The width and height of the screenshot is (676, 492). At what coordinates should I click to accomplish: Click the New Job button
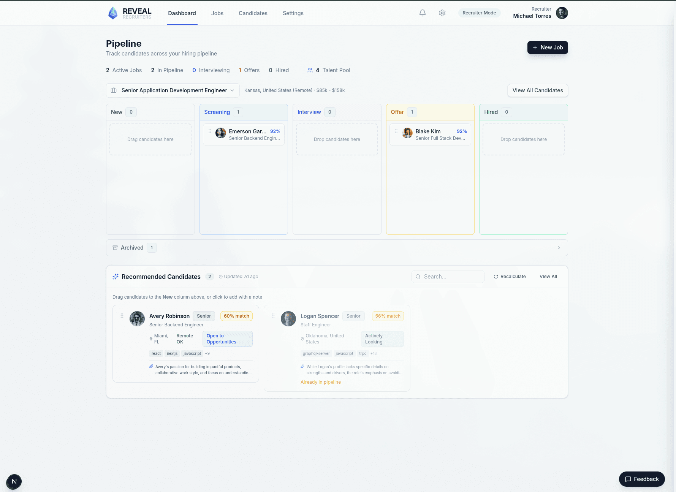pyautogui.click(x=548, y=47)
